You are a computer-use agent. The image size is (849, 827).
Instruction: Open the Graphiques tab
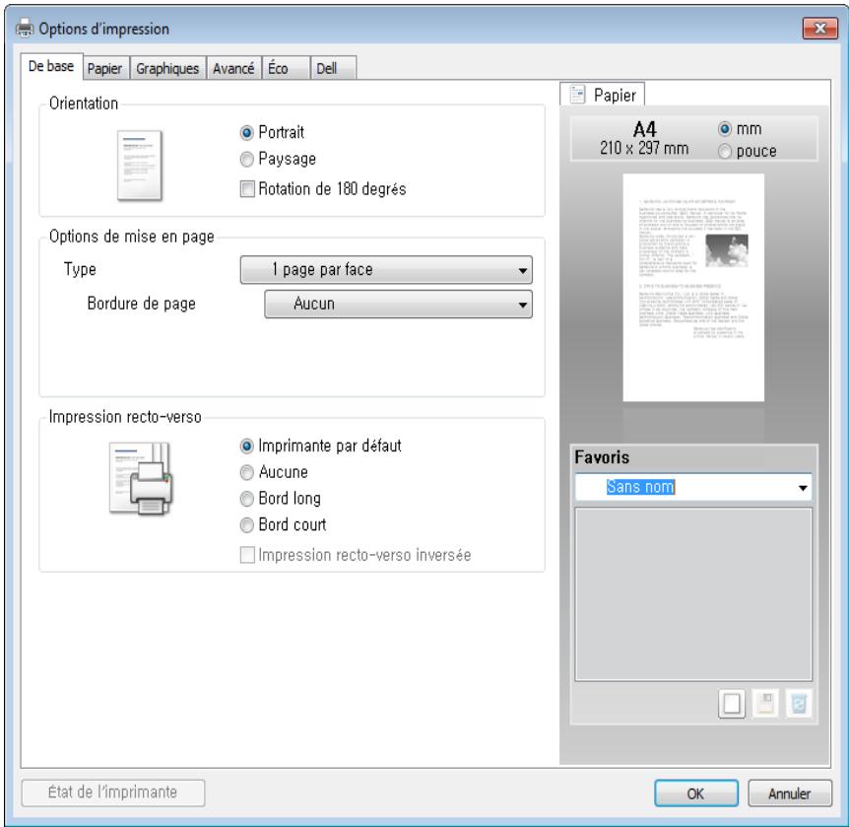167,68
